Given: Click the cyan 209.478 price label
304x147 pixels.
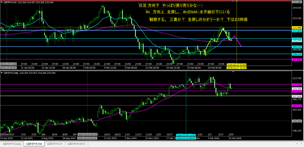Looking at the screenshot, I should tap(297, 47).
